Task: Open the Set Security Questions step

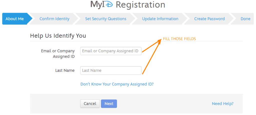Action: pyautogui.click(x=106, y=19)
